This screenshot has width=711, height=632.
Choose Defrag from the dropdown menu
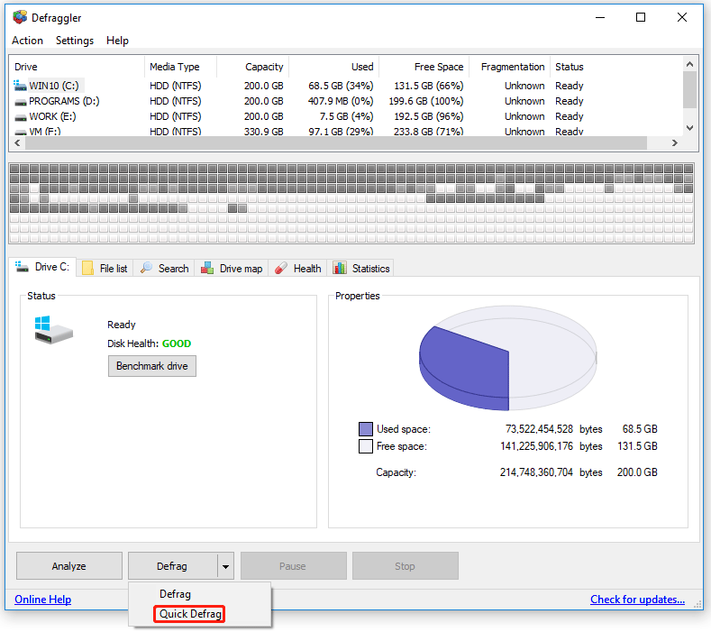[175, 594]
